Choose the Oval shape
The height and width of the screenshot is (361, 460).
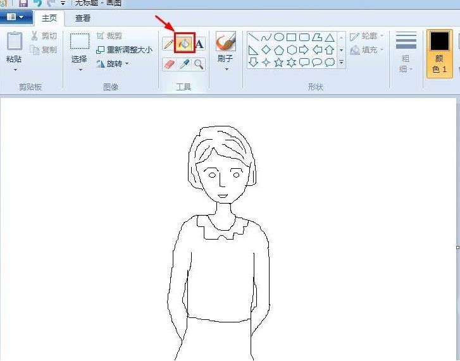(278, 37)
